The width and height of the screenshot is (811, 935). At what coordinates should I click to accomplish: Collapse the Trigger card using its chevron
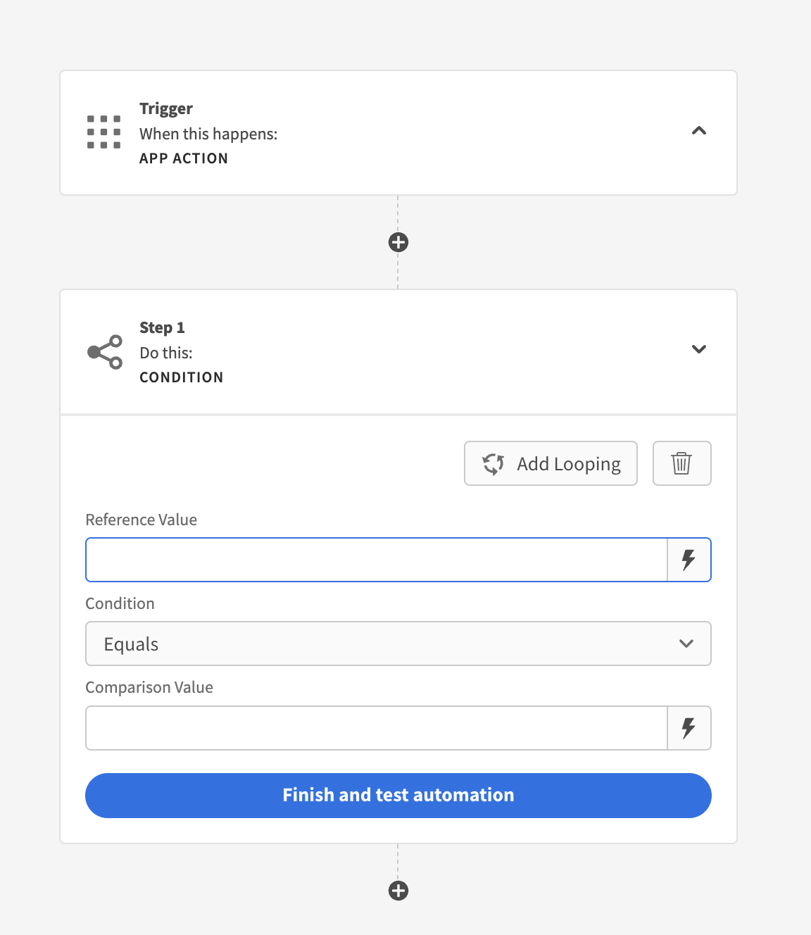point(698,131)
